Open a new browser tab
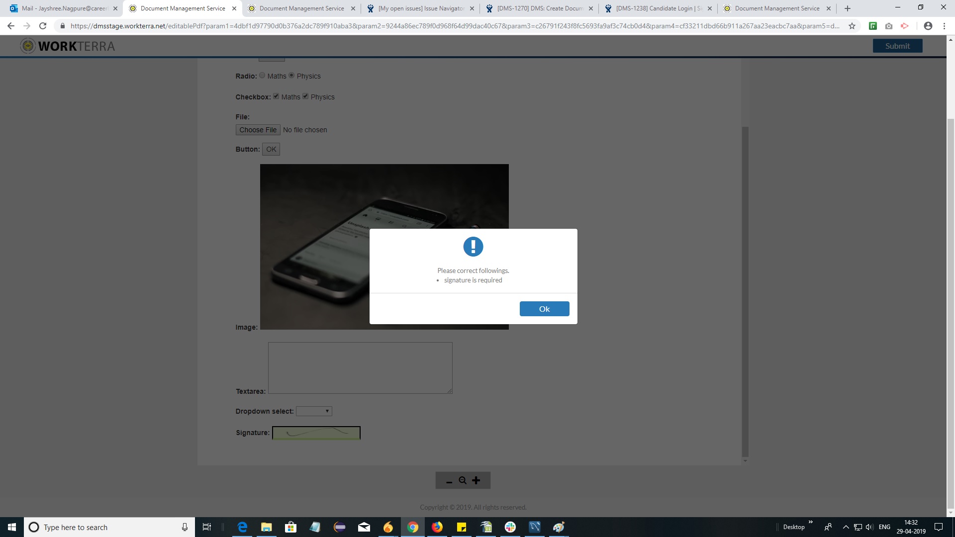Image resolution: width=955 pixels, height=537 pixels. tap(848, 8)
